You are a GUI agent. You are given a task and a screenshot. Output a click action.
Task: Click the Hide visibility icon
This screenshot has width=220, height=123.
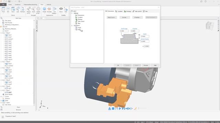click(66, 9)
